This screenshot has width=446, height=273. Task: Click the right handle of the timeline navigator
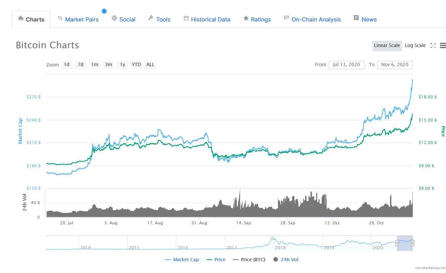413,242
